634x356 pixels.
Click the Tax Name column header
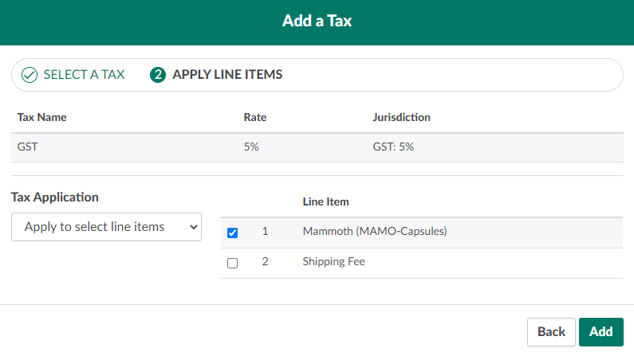(x=41, y=117)
